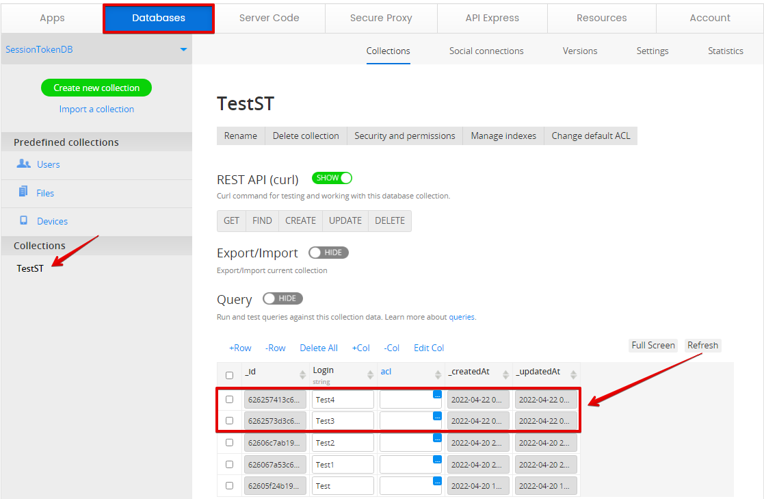Click the _id cell 62606c7ab19...
The height and width of the screenshot is (499, 764).
tap(275, 443)
